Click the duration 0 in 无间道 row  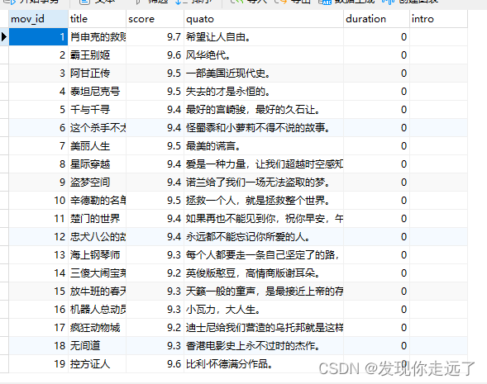(x=376, y=346)
